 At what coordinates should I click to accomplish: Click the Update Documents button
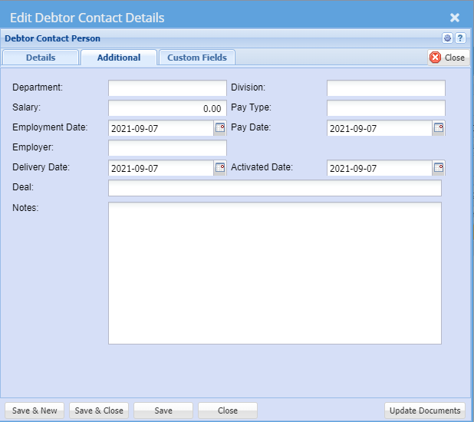coord(425,410)
